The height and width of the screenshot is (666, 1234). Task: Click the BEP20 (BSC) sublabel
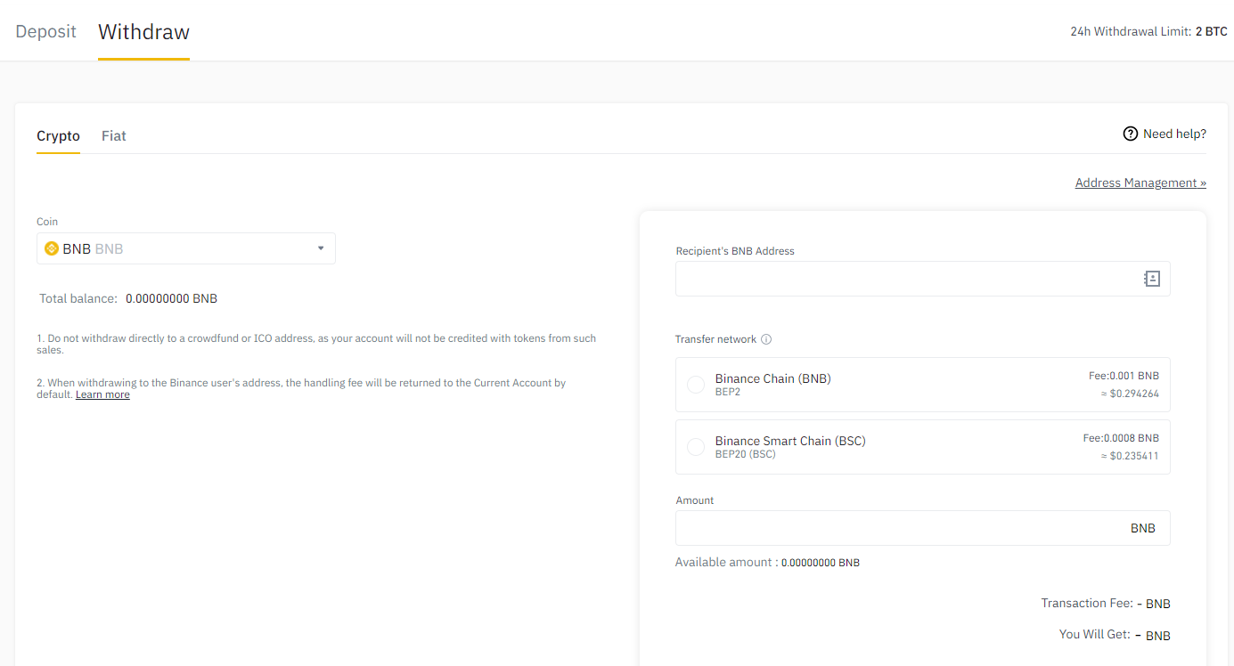[745, 454]
